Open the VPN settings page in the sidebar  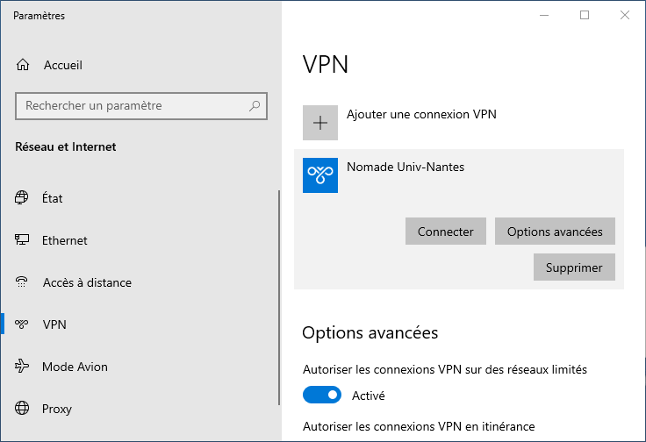[x=54, y=324]
